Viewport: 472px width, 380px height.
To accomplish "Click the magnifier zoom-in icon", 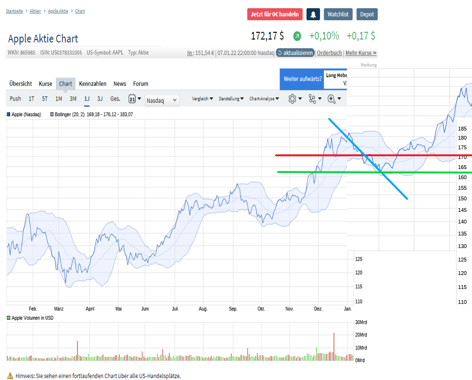I will [332, 98].
